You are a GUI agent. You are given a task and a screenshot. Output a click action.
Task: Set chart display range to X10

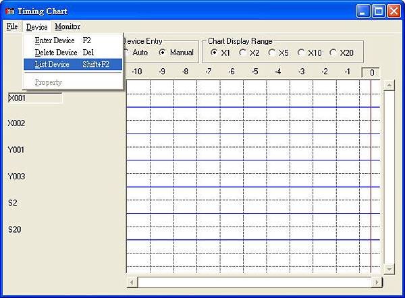point(309,53)
